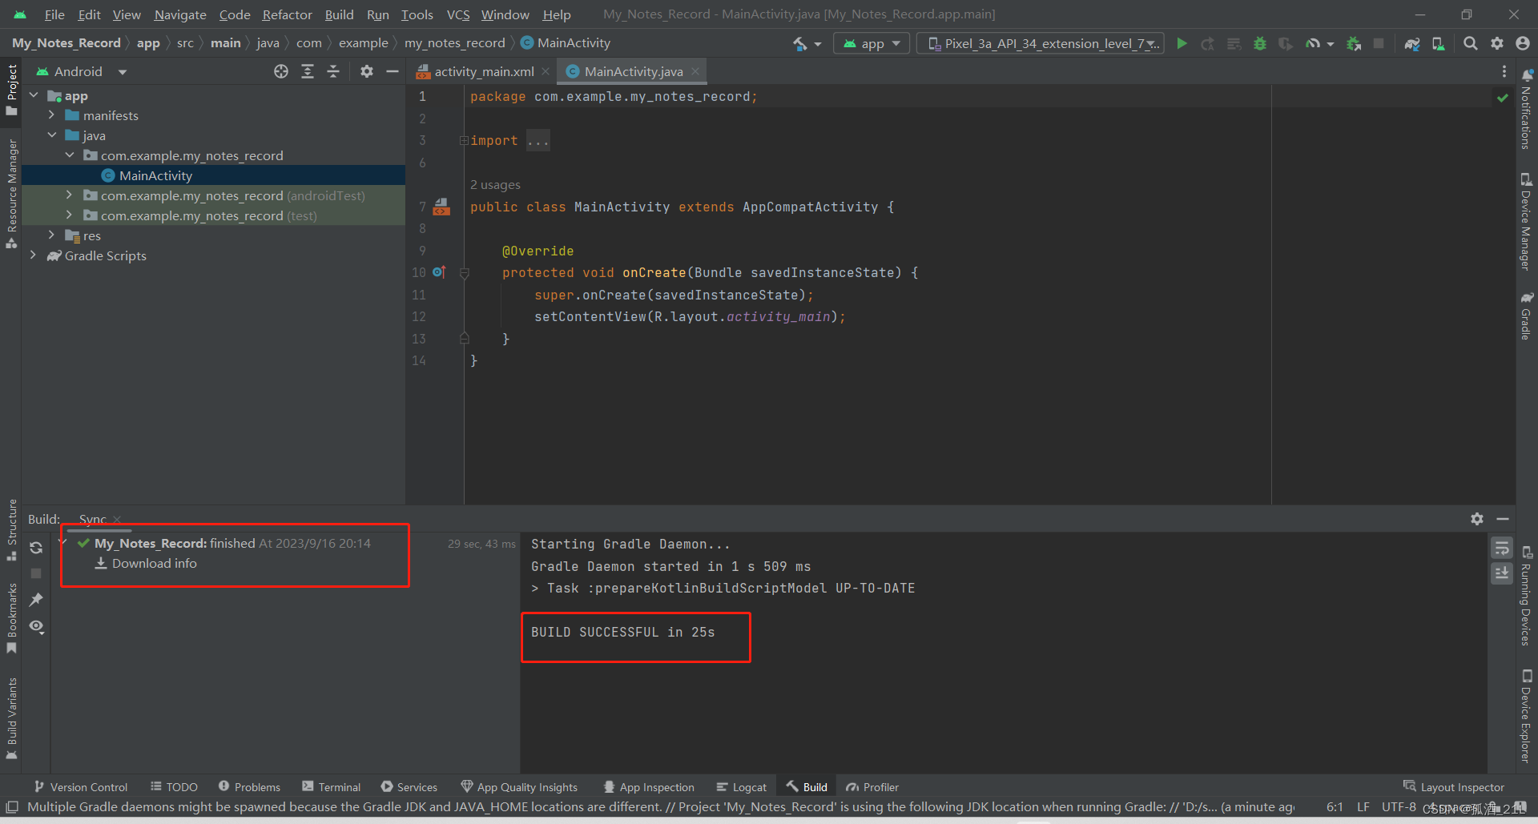The width and height of the screenshot is (1538, 824).
Task: Expand the manifests folder
Action: [51, 115]
